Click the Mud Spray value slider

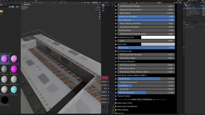[146, 48]
